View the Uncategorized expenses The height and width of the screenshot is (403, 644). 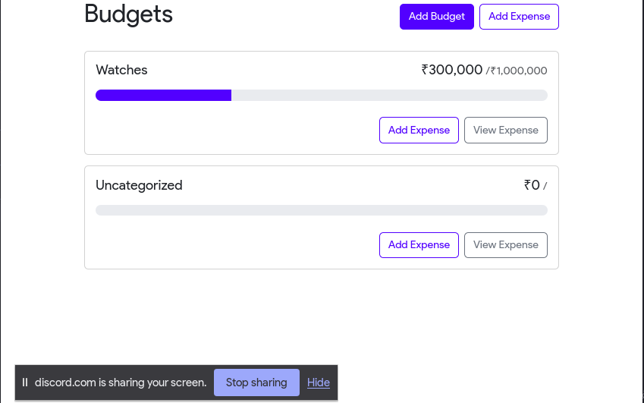click(505, 244)
